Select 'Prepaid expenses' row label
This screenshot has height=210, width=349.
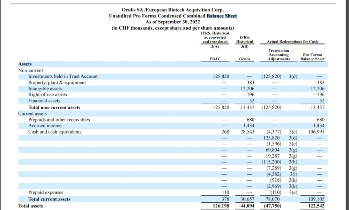click(x=46, y=193)
